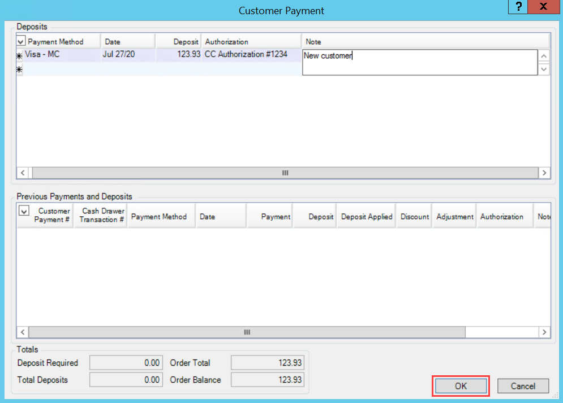This screenshot has width=563, height=403.
Task: Click the Order Balance value field
Action: click(268, 380)
